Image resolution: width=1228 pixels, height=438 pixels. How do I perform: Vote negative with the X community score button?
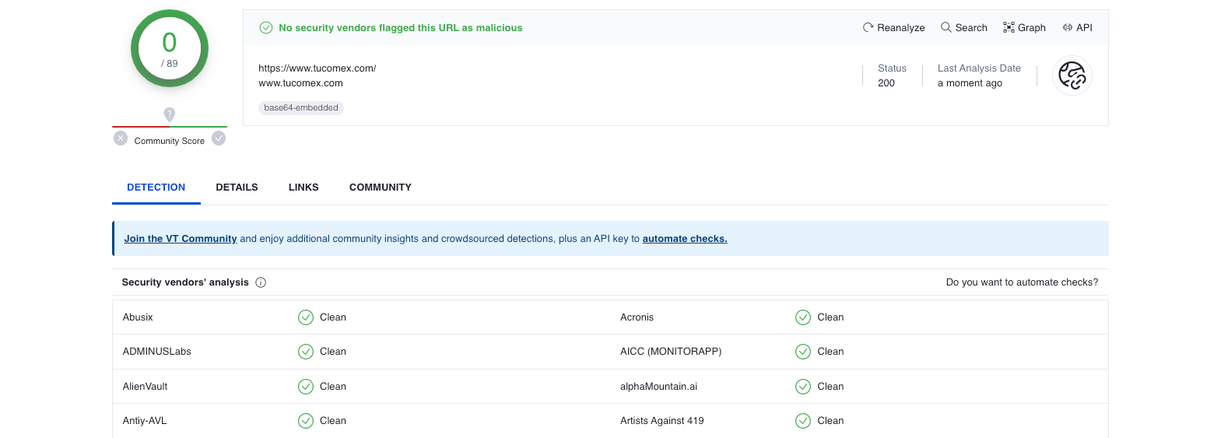[121, 138]
